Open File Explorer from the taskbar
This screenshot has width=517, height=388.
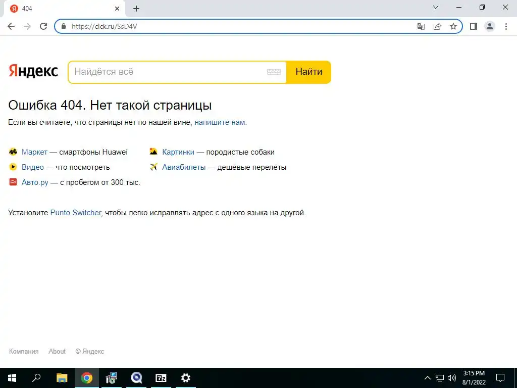pos(62,378)
